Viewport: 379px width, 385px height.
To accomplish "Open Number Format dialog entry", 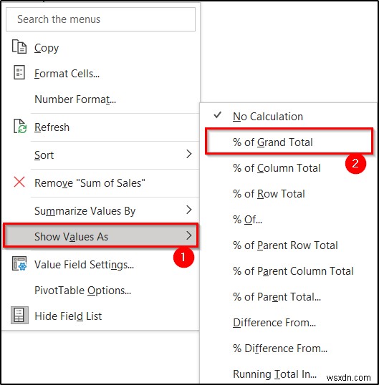I will point(75,99).
